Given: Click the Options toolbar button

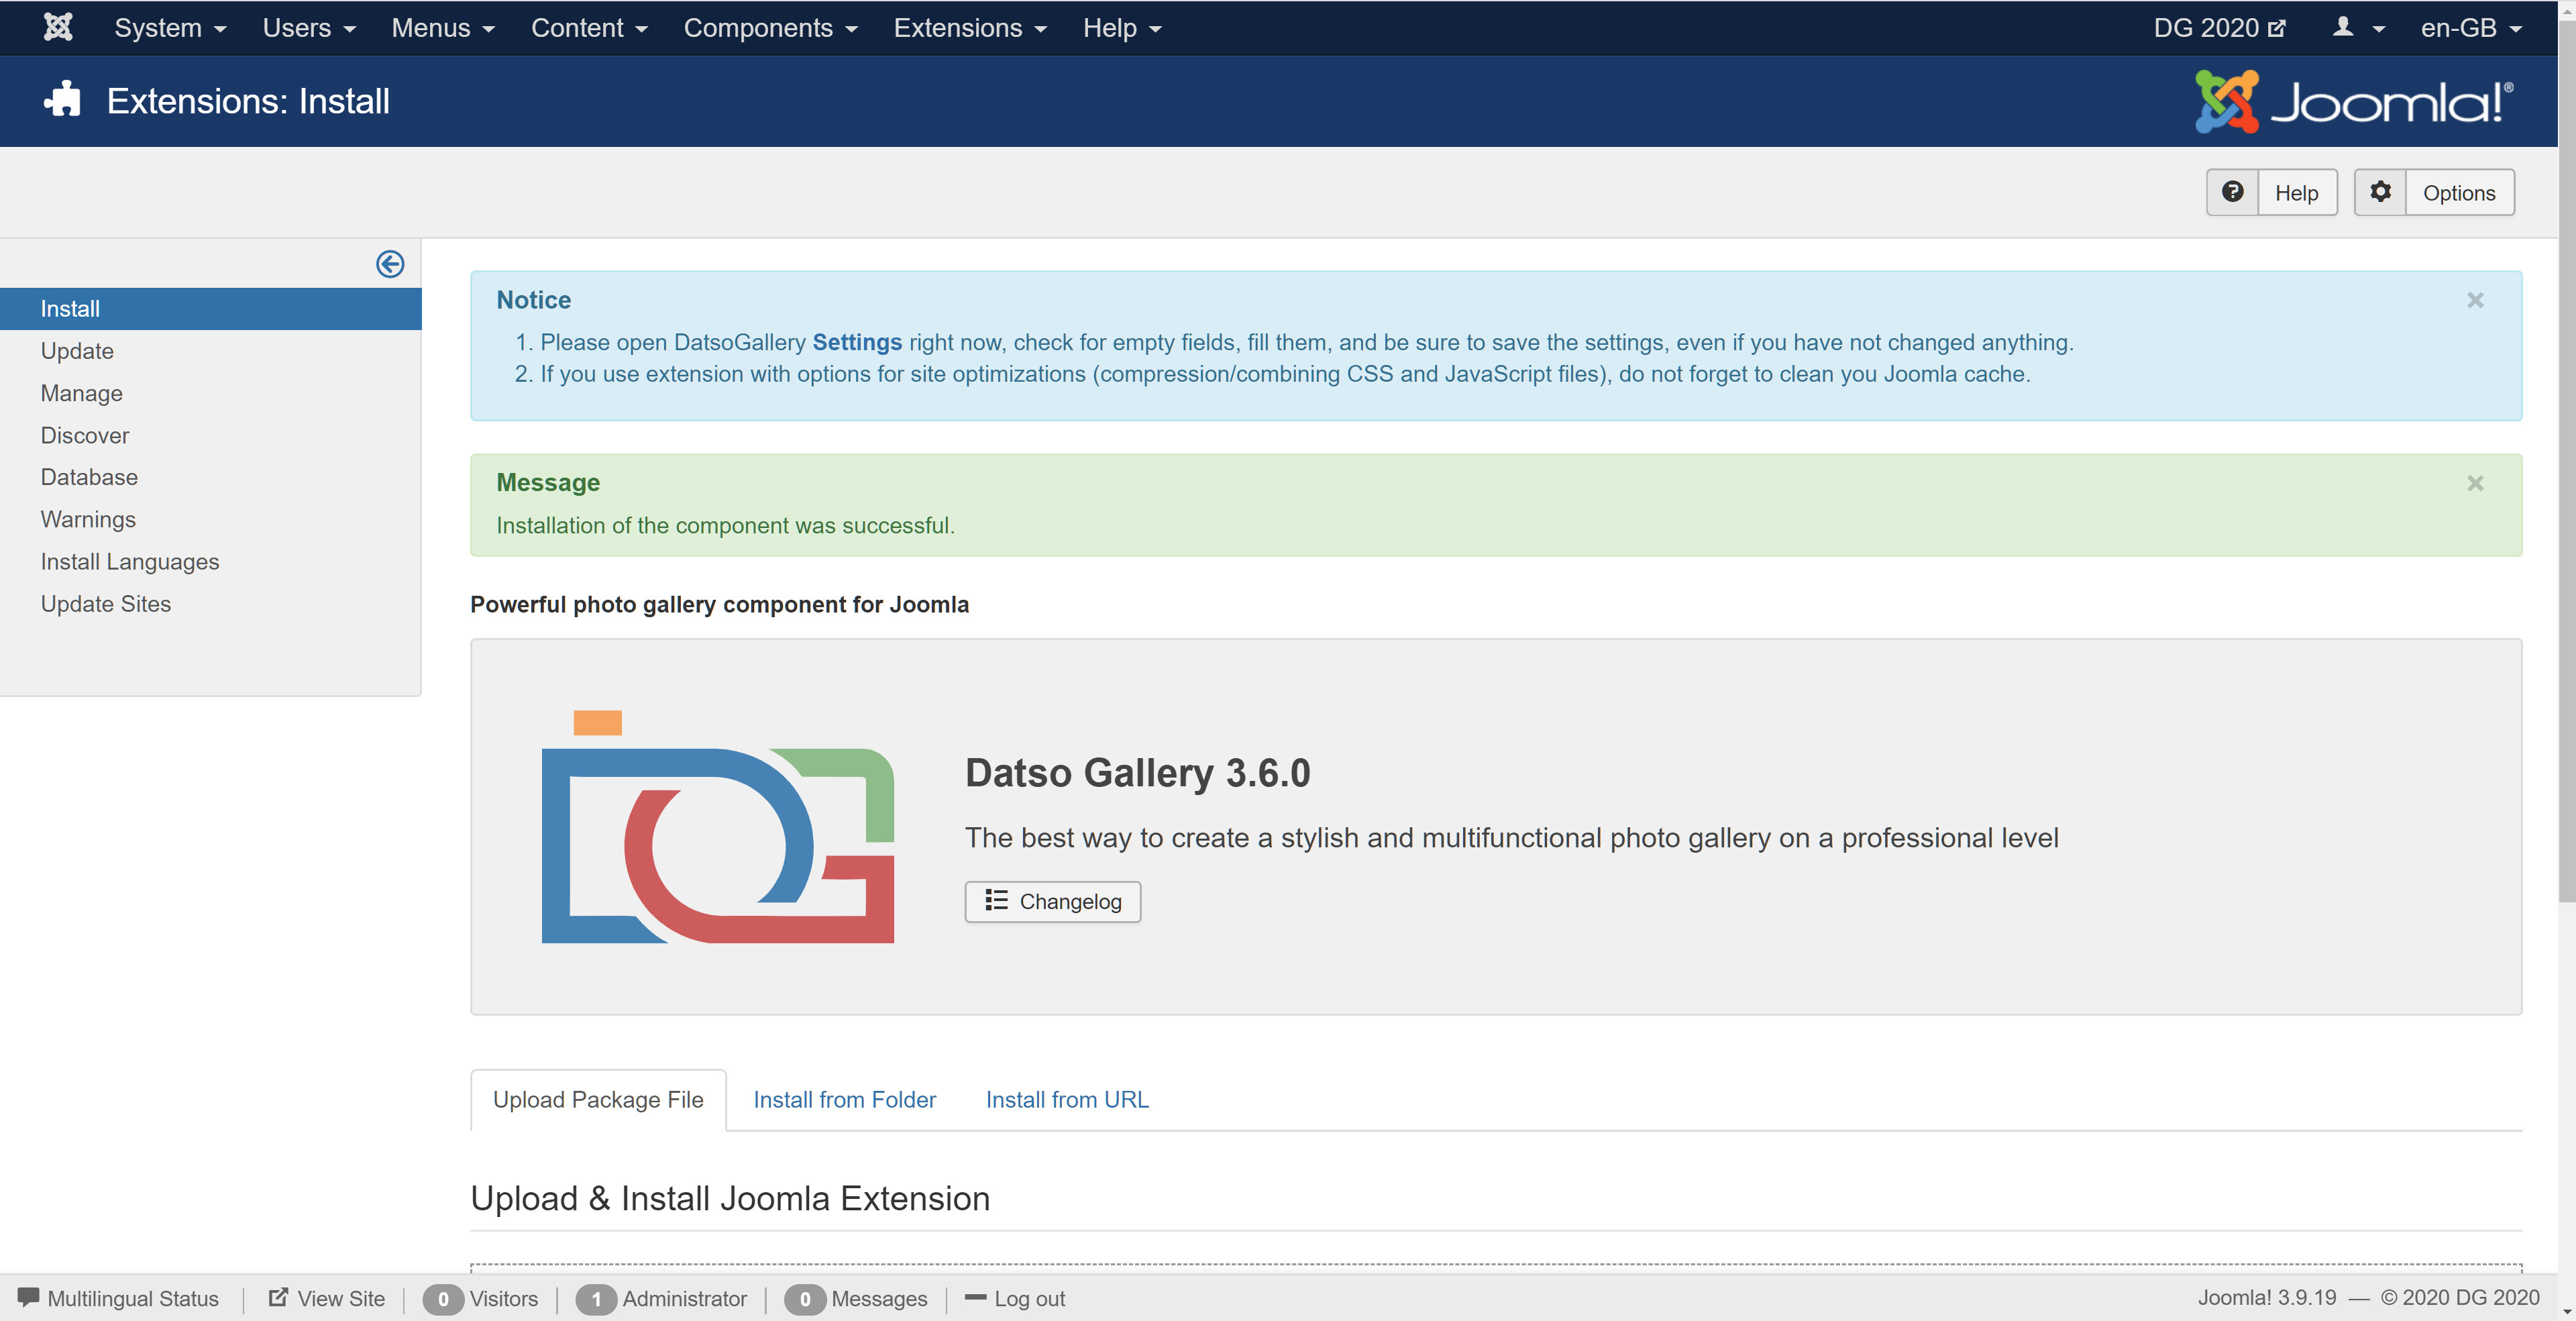Looking at the screenshot, I should pyautogui.click(x=2434, y=192).
